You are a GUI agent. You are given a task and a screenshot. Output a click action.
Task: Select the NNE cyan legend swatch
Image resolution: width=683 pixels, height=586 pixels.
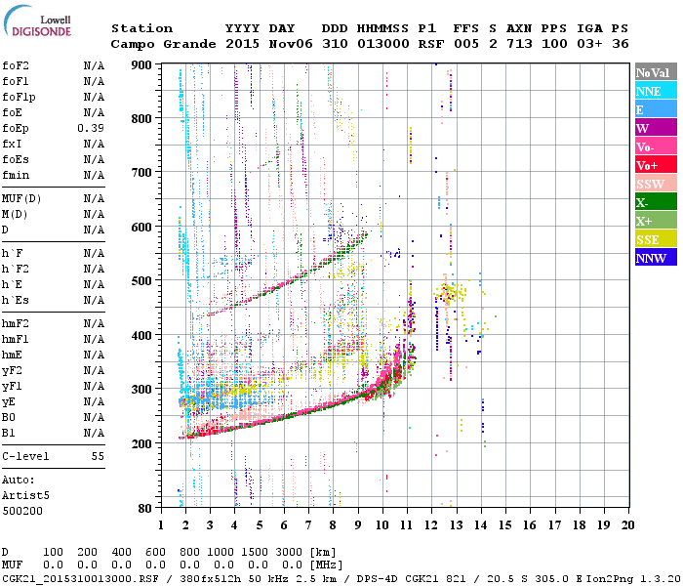[656, 91]
